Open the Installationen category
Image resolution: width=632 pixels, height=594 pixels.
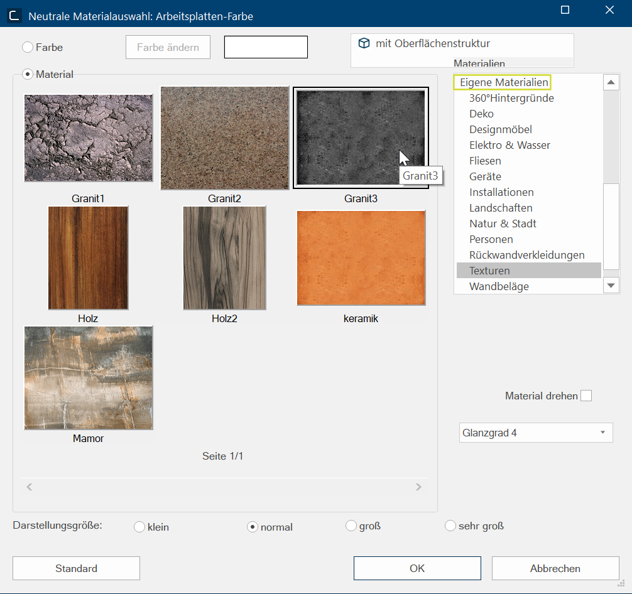coord(501,192)
